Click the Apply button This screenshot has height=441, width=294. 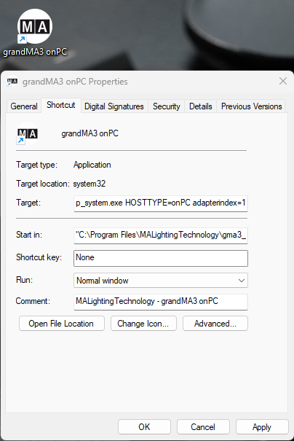(262, 427)
